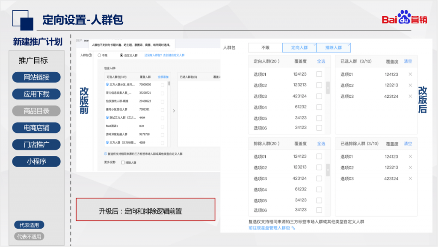Click the link icon after 前往观星盘管理人群包
The width and height of the screenshot is (438, 247).
click(x=293, y=228)
